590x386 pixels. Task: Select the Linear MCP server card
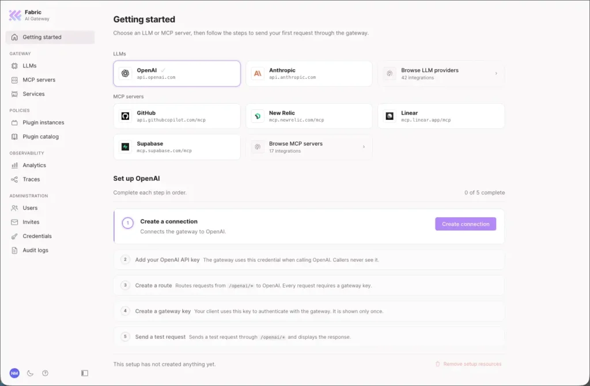tap(441, 116)
